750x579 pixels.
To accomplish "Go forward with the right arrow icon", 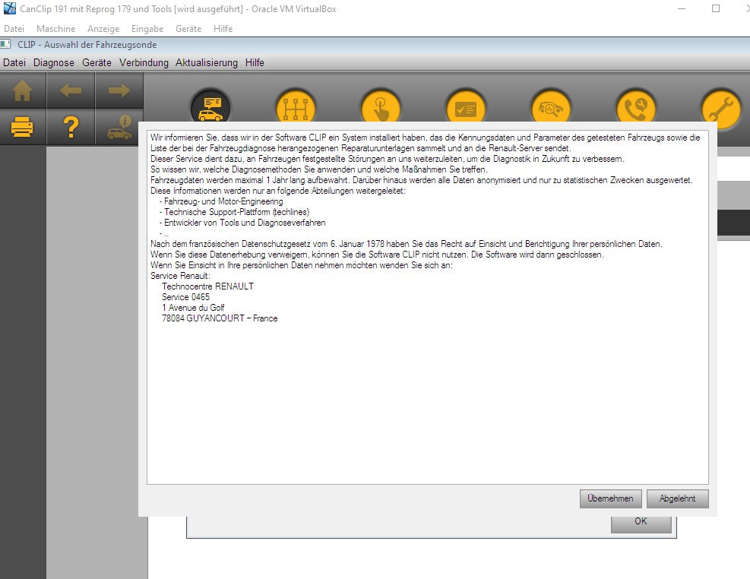I will 119,92.
